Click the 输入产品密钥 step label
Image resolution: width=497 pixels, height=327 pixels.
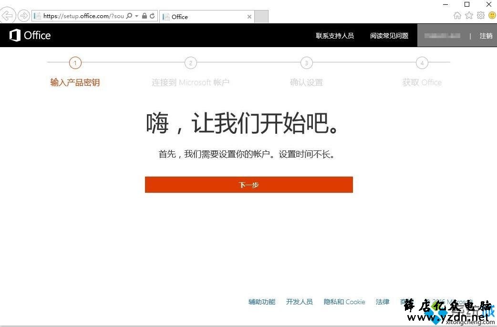[x=75, y=82]
